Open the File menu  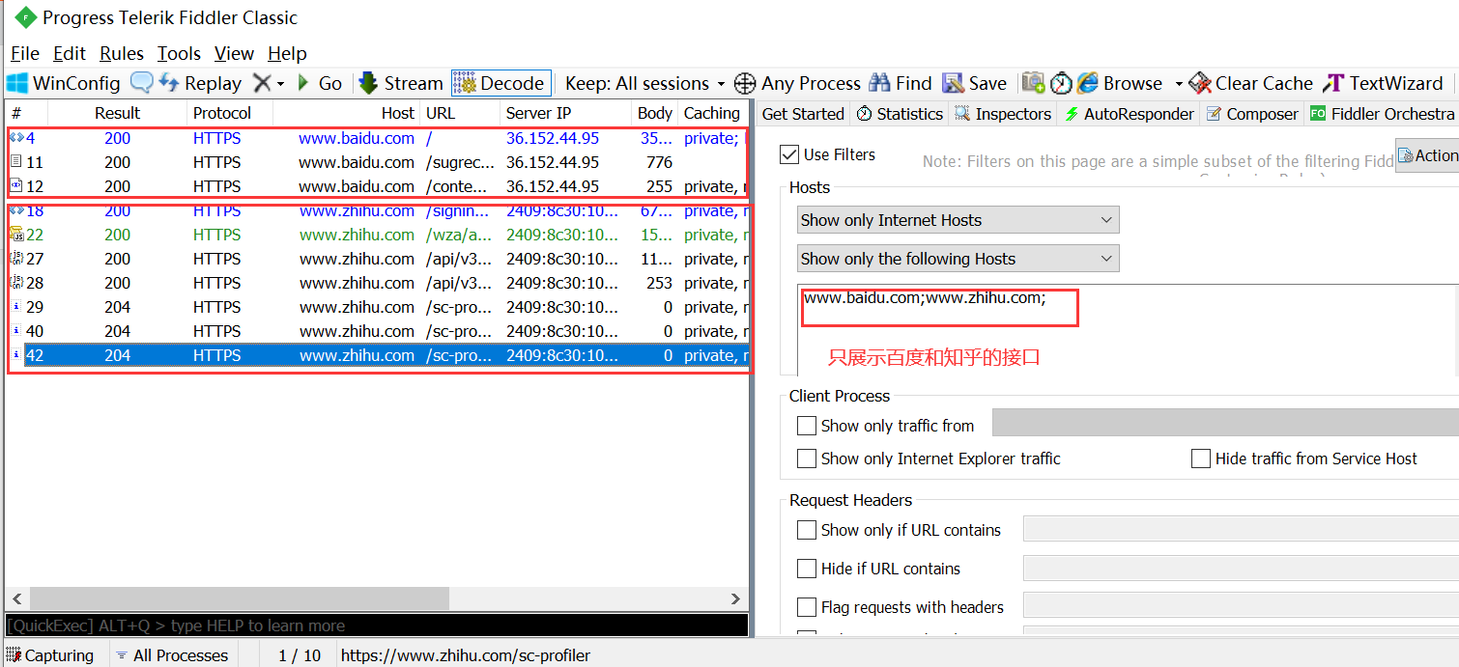click(x=24, y=53)
